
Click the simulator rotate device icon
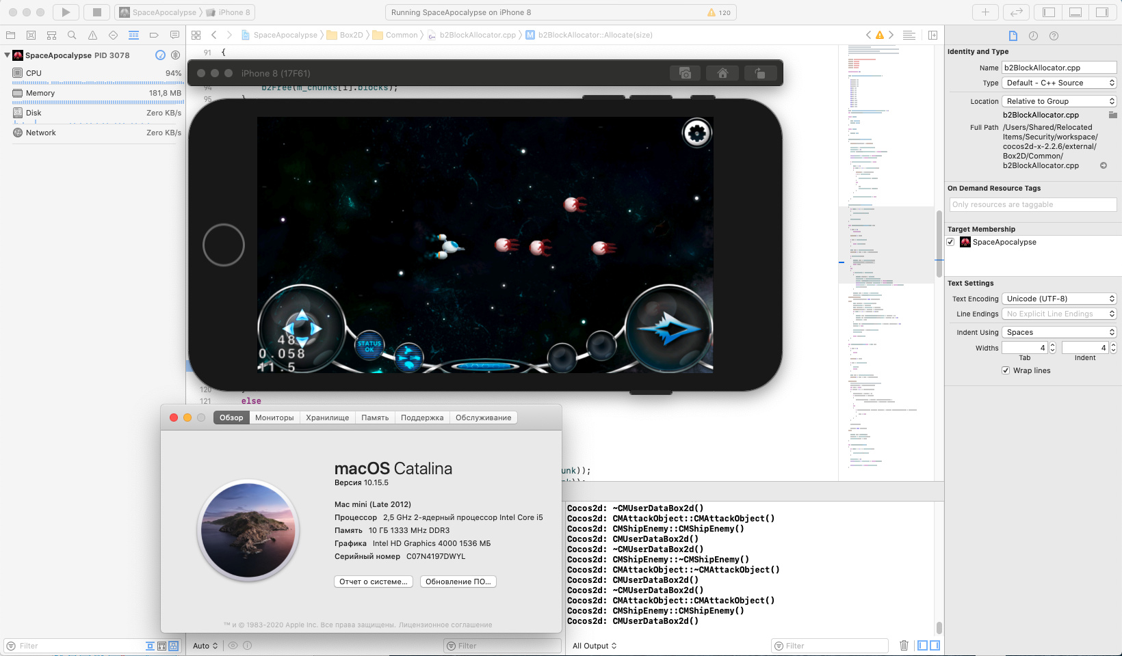point(759,73)
